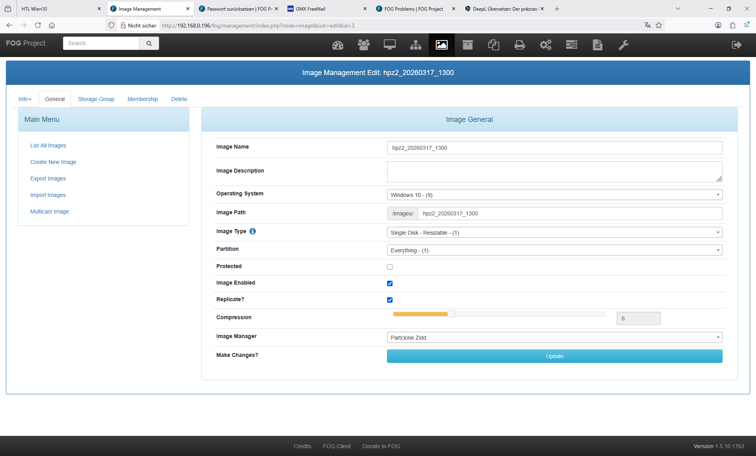Open the Image Manager dropdown
Image resolution: width=756 pixels, height=456 pixels.
(x=554, y=338)
